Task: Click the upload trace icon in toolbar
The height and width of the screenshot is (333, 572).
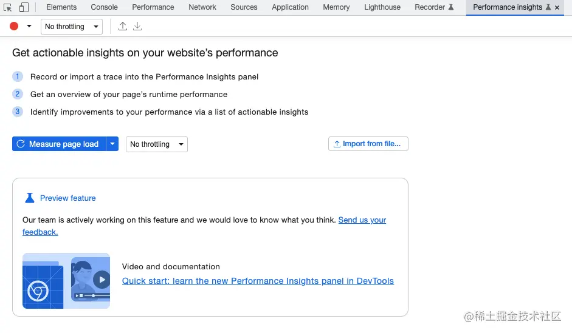Action: pyautogui.click(x=123, y=26)
